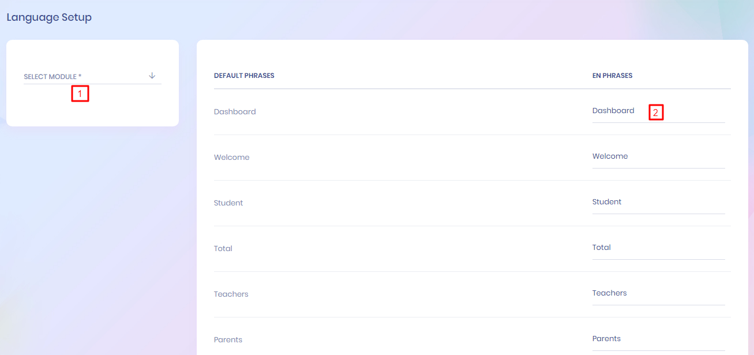Viewport: 754px width, 355px height.
Task: Click the Teachers default phrase label
Action: (231, 294)
